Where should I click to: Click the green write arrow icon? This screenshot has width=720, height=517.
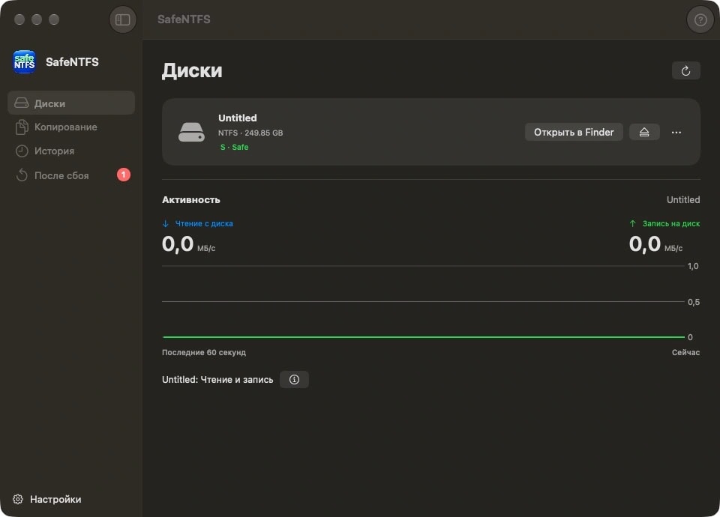pyautogui.click(x=633, y=223)
